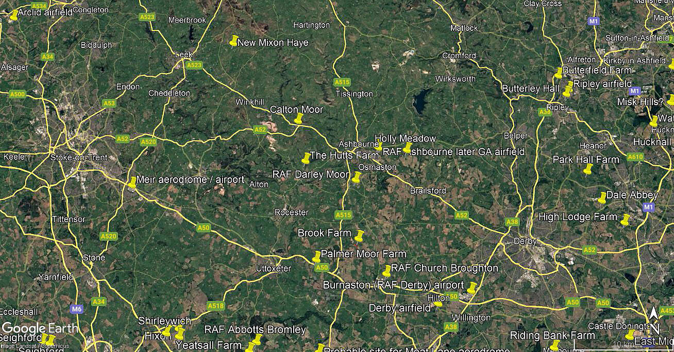Screen dimensions: 674x352
Task: Click the Park Hall Farm pushpin
Action: tap(588, 170)
